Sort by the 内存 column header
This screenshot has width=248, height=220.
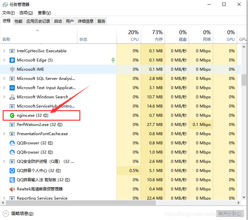[x=153, y=36]
